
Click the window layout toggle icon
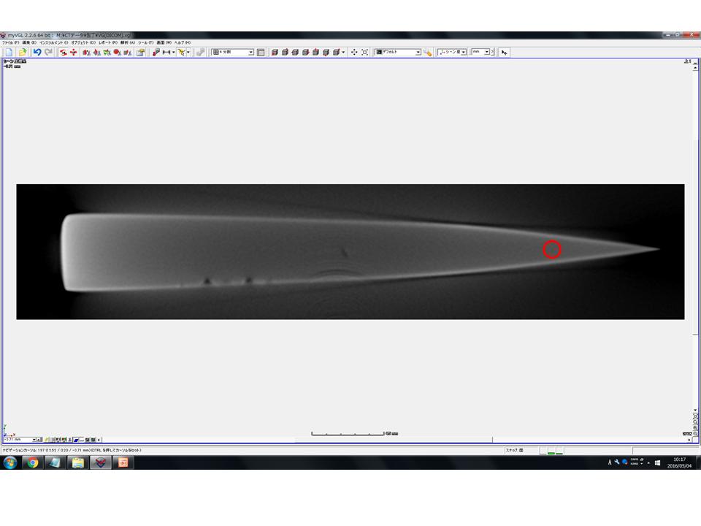[x=261, y=53]
